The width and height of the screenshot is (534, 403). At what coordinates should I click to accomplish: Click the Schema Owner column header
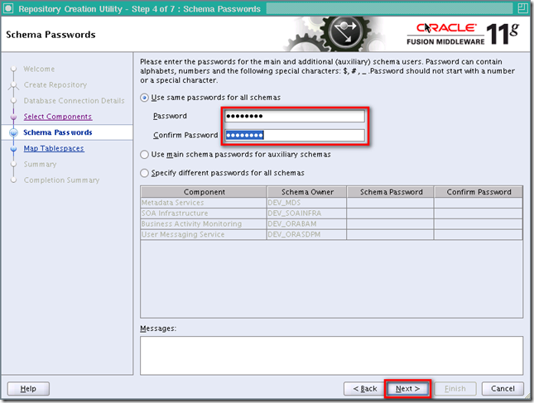pos(307,192)
